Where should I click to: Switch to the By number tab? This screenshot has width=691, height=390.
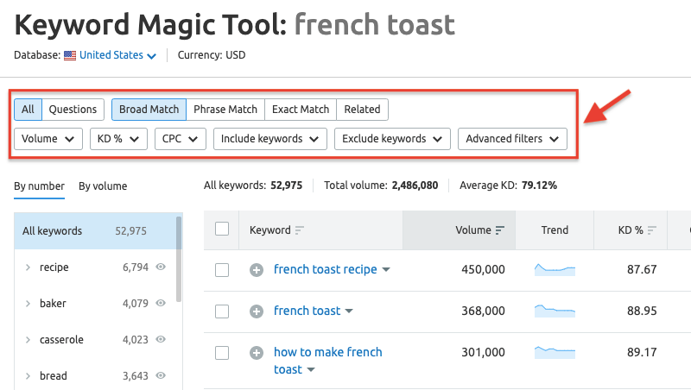[x=39, y=186]
